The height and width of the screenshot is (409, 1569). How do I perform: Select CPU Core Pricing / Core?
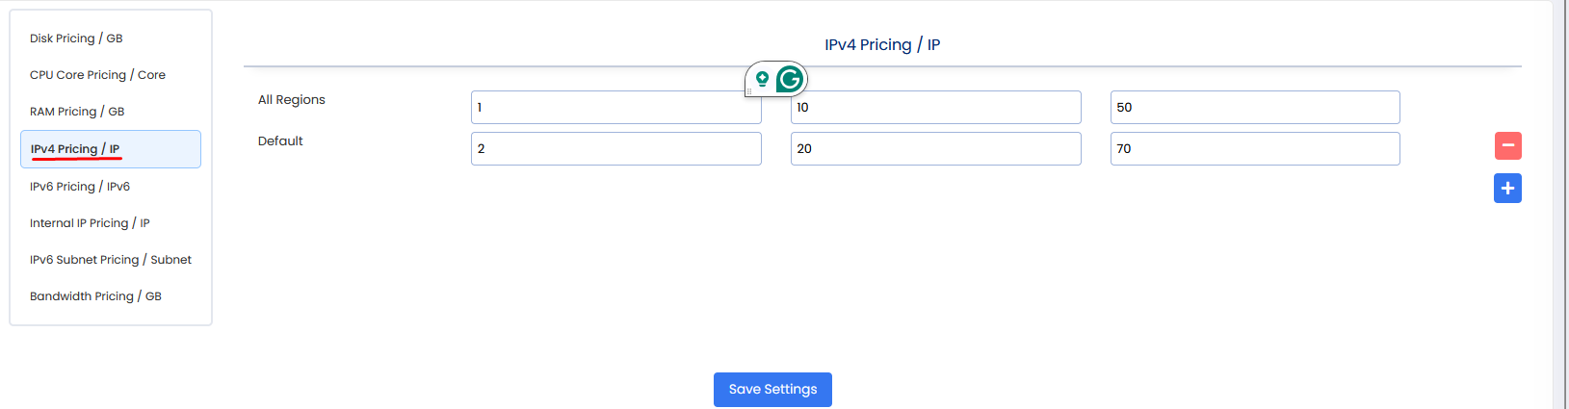[x=97, y=75]
